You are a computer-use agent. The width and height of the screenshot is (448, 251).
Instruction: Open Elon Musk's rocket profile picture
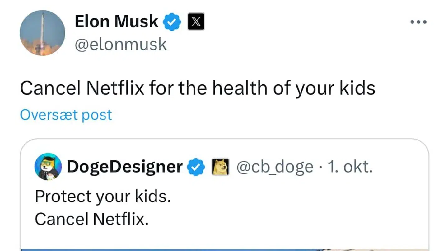[x=42, y=33]
